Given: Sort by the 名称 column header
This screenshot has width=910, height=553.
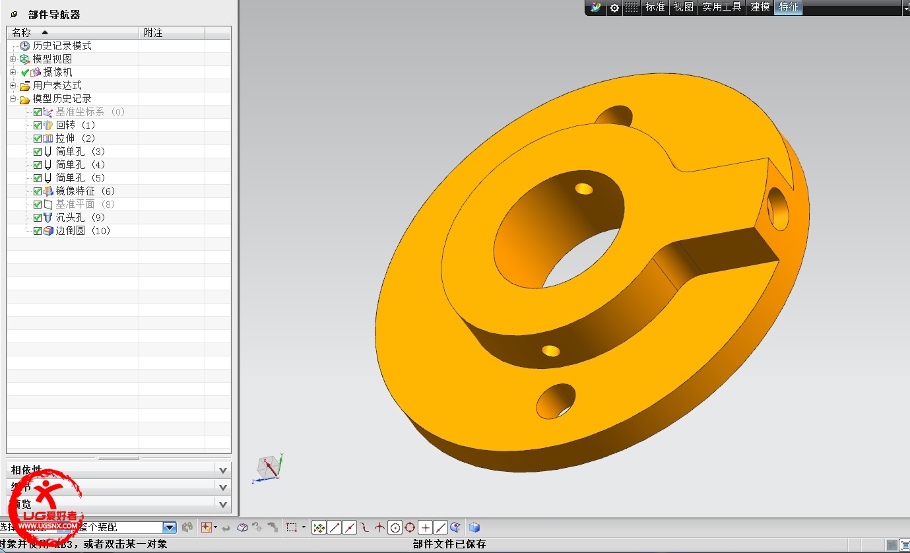Looking at the screenshot, I should [73, 32].
